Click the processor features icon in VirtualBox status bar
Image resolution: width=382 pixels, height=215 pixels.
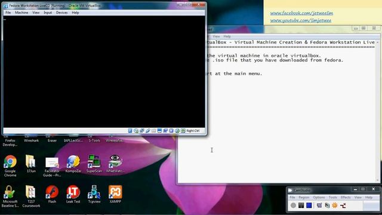coord(171,131)
